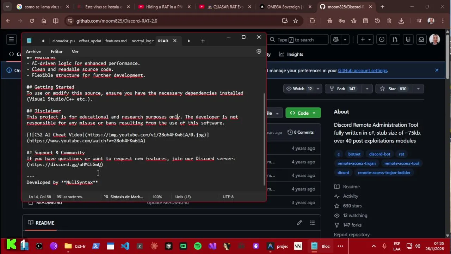This screenshot has height=254, width=451.
Task: Switch to offset_updat tab in Notepad
Action: coord(90,41)
